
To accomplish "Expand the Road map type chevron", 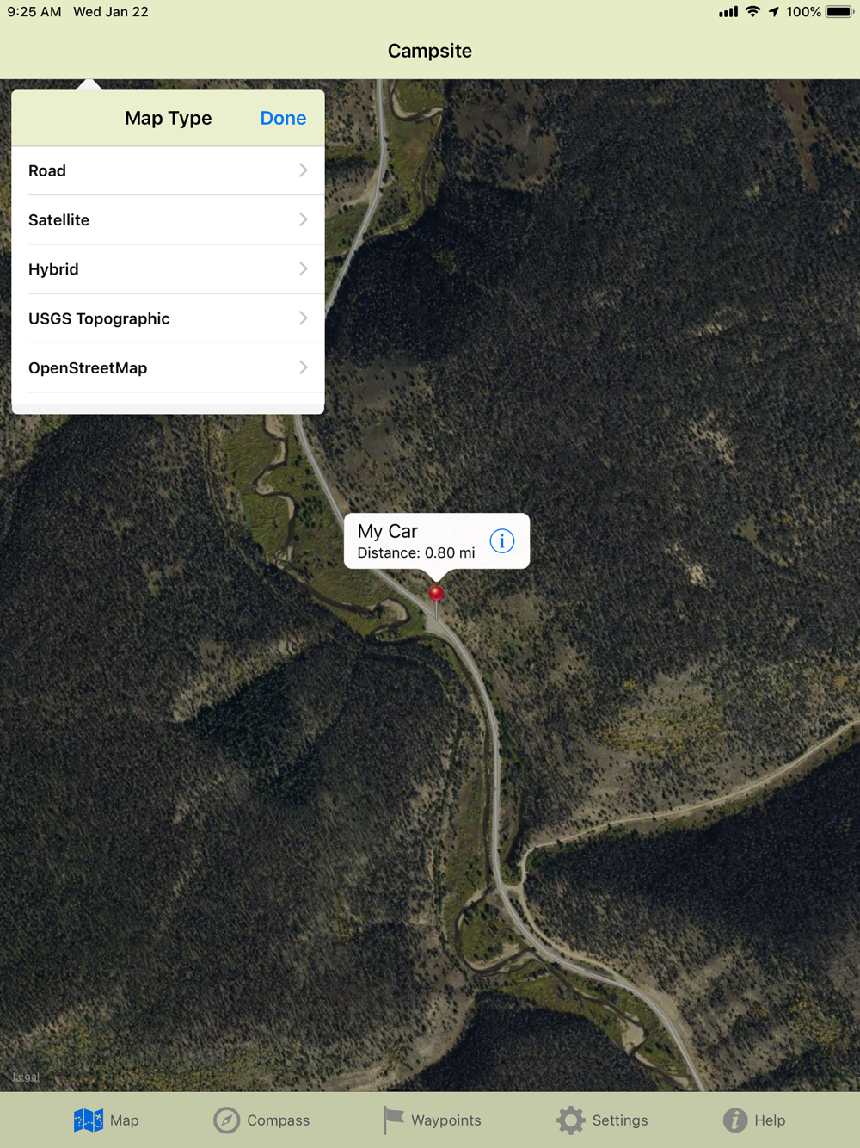I will 303,170.
